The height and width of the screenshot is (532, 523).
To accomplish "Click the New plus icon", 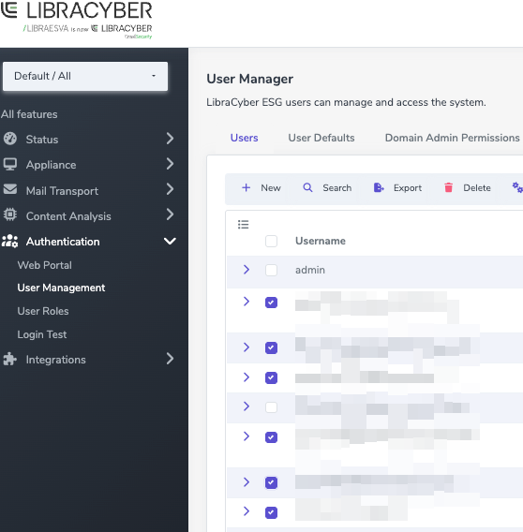I will (x=247, y=187).
